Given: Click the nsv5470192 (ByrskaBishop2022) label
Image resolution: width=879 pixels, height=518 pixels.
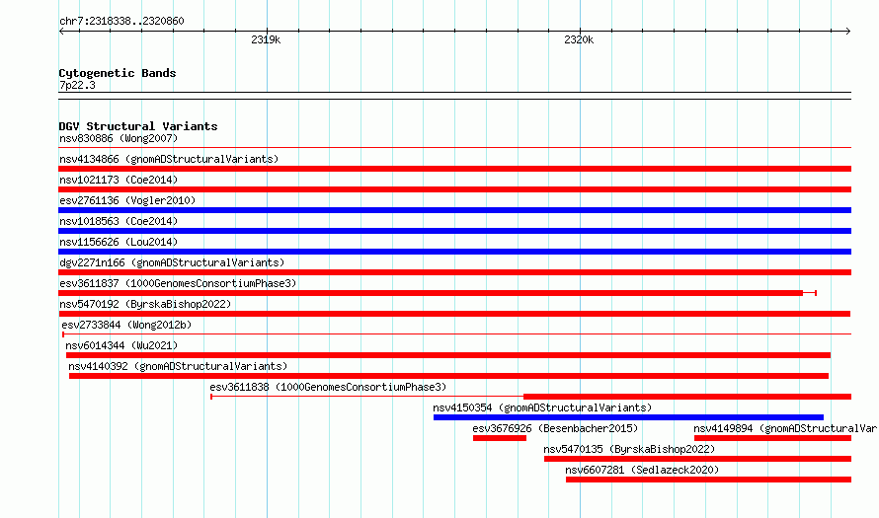Looking at the screenshot, I should [145, 304].
